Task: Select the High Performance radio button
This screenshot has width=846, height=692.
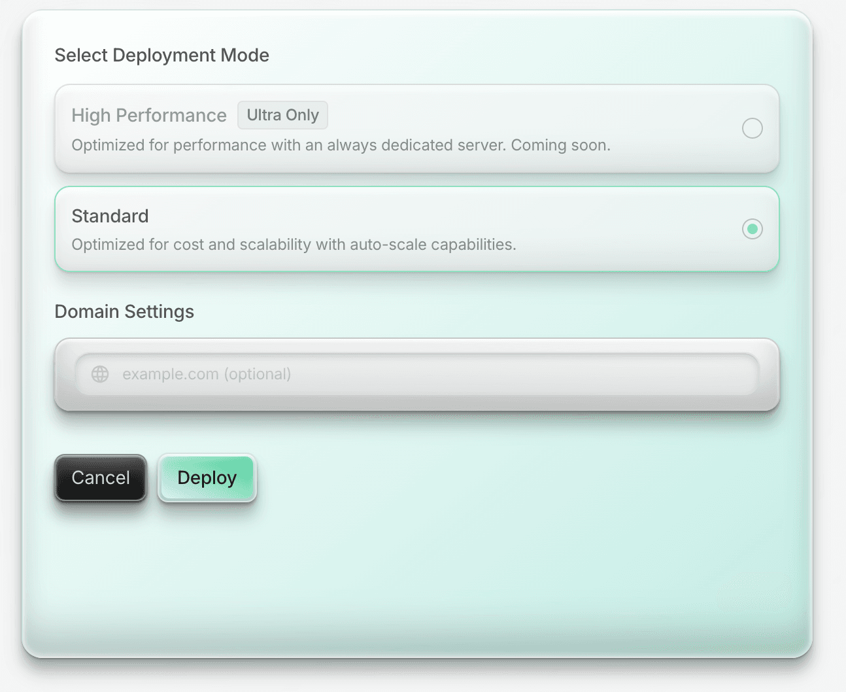Action: [x=752, y=128]
